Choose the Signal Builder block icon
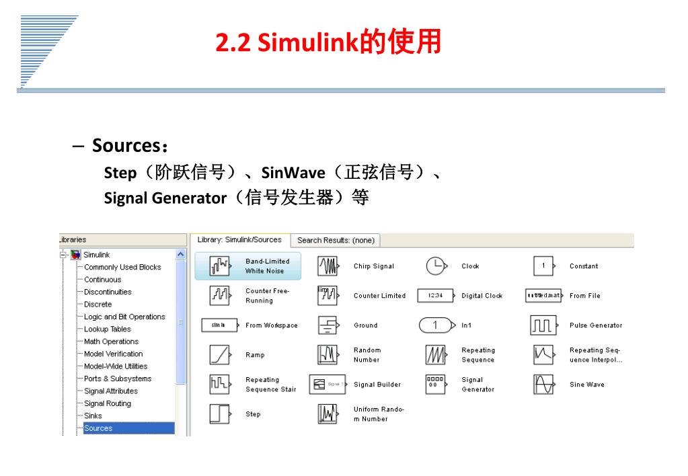Viewport: 688px width, 476px height. click(328, 385)
